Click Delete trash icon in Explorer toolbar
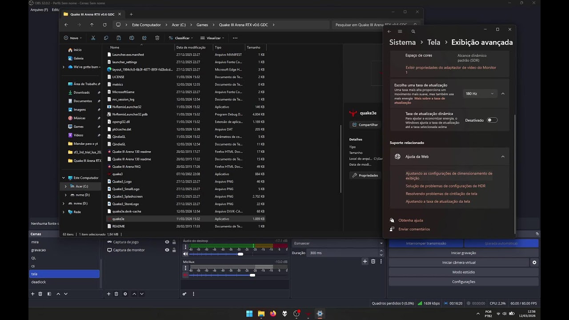 pyautogui.click(x=157, y=38)
